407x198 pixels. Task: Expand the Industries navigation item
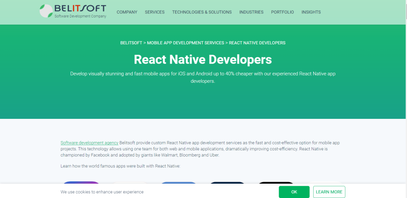click(251, 12)
